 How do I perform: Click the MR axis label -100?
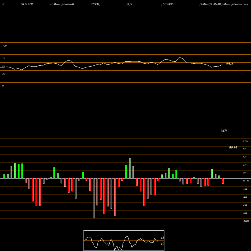[x=245, y=221]
